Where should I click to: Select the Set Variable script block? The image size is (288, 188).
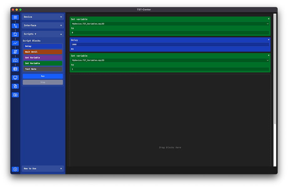(43, 63)
